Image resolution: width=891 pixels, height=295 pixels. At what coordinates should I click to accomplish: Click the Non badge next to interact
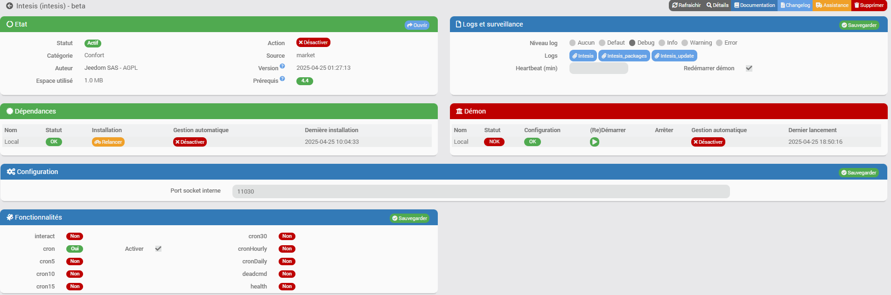pos(75,236)
